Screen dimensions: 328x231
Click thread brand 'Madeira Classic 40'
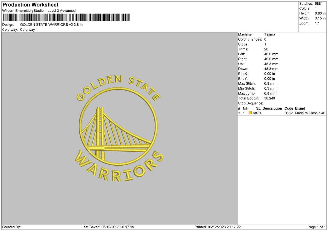point(310,113)
